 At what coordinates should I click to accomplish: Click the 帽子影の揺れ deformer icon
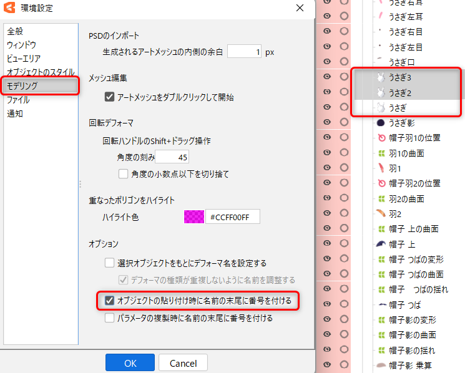pos(380,351)
